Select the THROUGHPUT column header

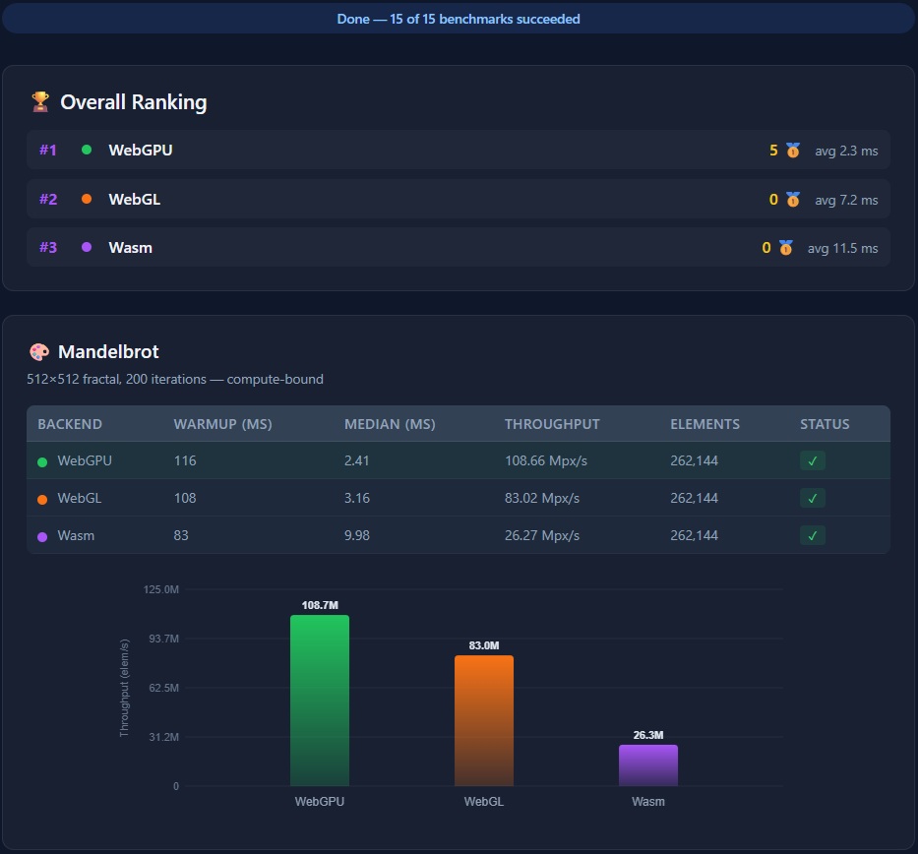click(x=552, y=424)
